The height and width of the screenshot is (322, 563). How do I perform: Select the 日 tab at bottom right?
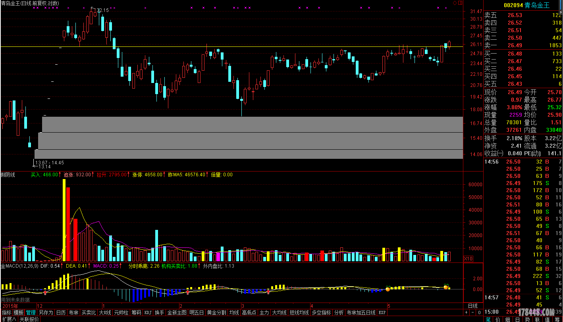click(x=518, y=319)
